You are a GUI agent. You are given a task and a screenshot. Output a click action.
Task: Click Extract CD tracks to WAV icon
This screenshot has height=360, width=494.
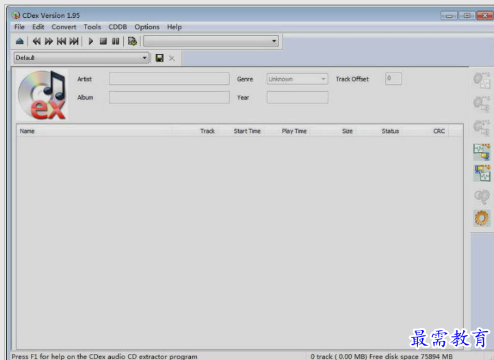click(x=482, y=80)
